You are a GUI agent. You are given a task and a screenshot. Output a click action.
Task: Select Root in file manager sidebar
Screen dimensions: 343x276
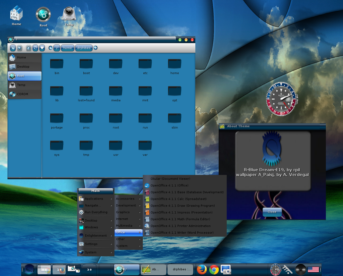pos(24,76)
